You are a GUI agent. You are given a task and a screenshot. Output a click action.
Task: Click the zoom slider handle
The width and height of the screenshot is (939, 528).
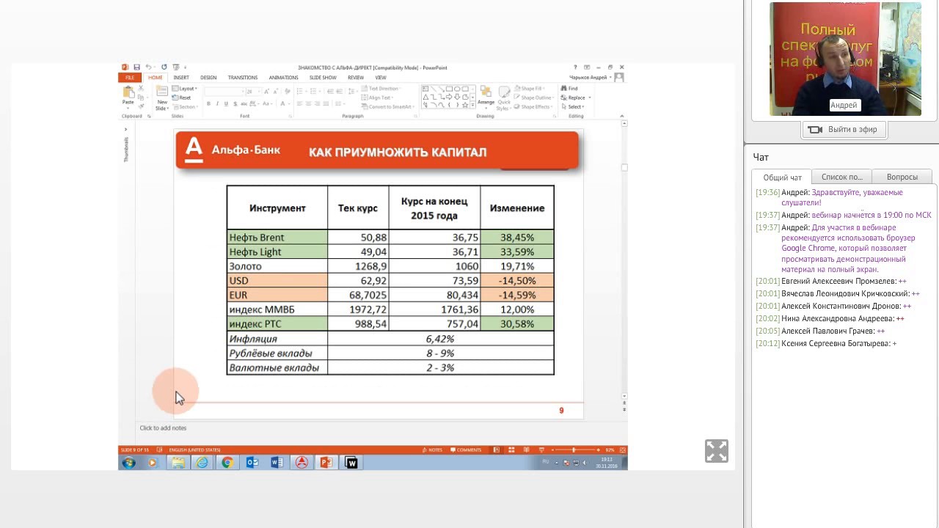pos(574,450)
